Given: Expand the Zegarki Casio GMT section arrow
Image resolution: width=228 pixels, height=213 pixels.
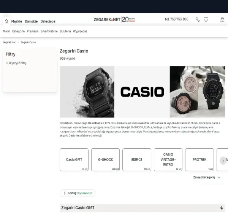Looking at the screenshot, I should [x=222, y=208].
